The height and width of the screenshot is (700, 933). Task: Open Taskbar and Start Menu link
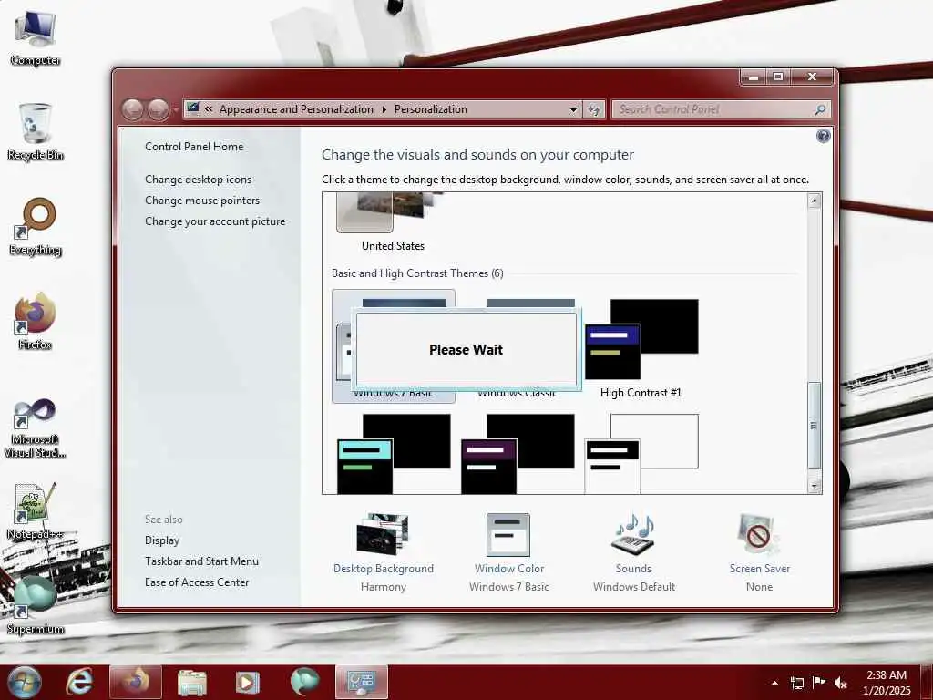(x=201, y=561)
